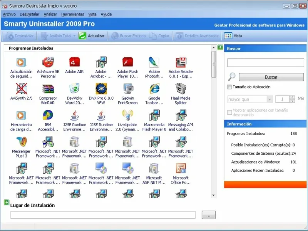The height and width of the screenshot is (231, 308).
Task: Click the Copiar toolbar button
Action: click(x=159, y=36)
